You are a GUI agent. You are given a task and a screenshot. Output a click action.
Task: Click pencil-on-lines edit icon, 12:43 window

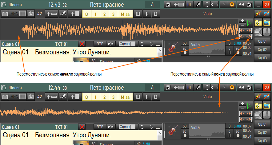click(x=63, y=14)
